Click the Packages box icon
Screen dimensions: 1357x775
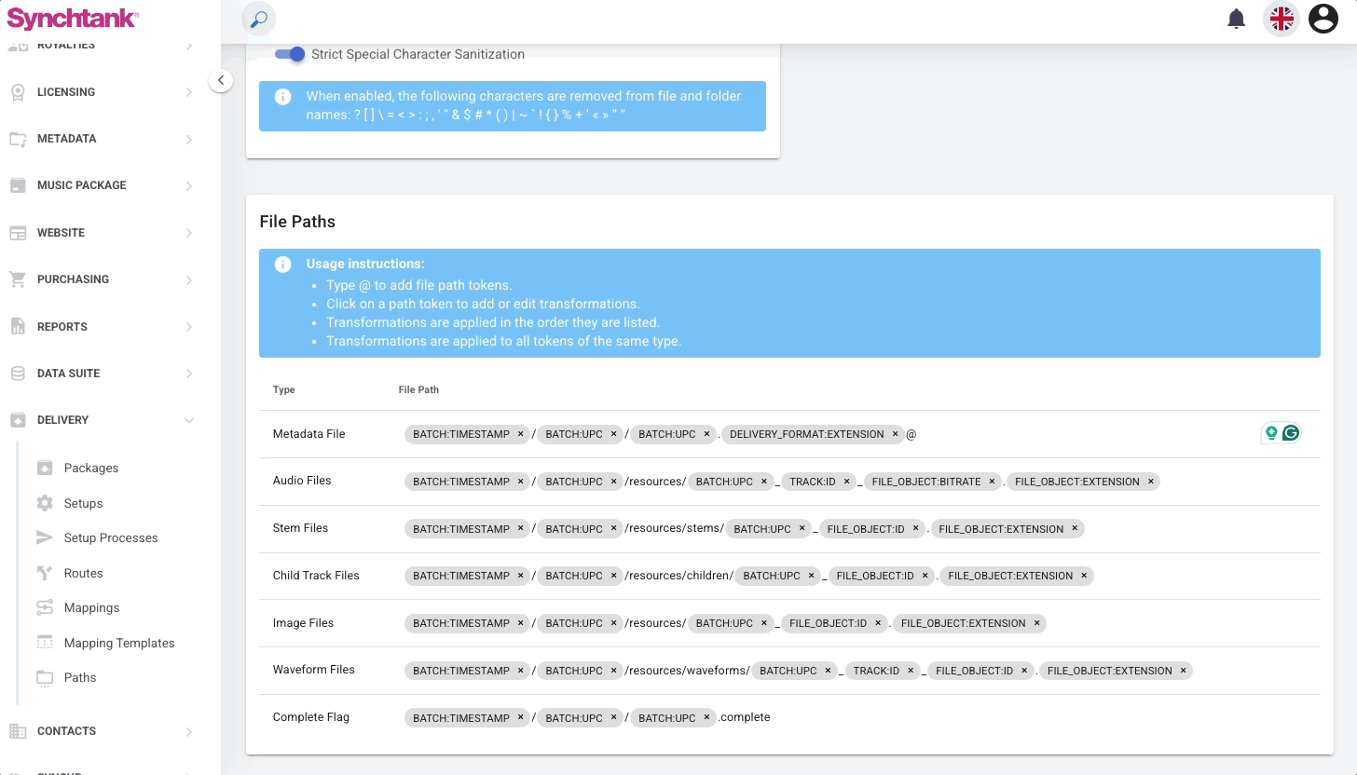click(45, 468)
